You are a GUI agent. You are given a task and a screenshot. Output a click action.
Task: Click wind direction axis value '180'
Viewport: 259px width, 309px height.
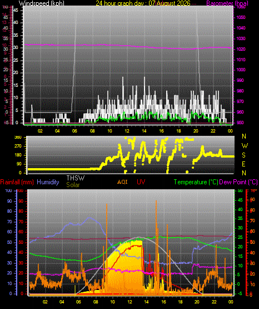18,155
